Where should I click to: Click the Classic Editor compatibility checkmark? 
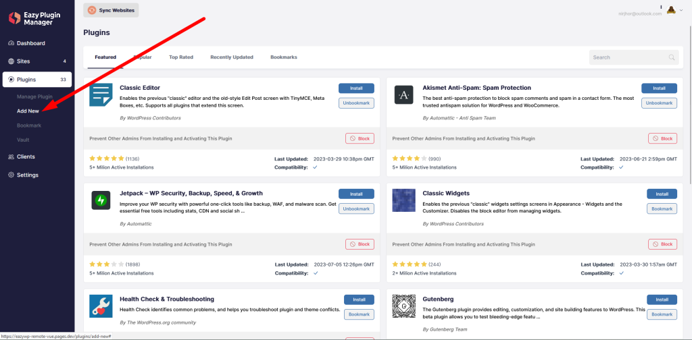click(x=315, y=167)
